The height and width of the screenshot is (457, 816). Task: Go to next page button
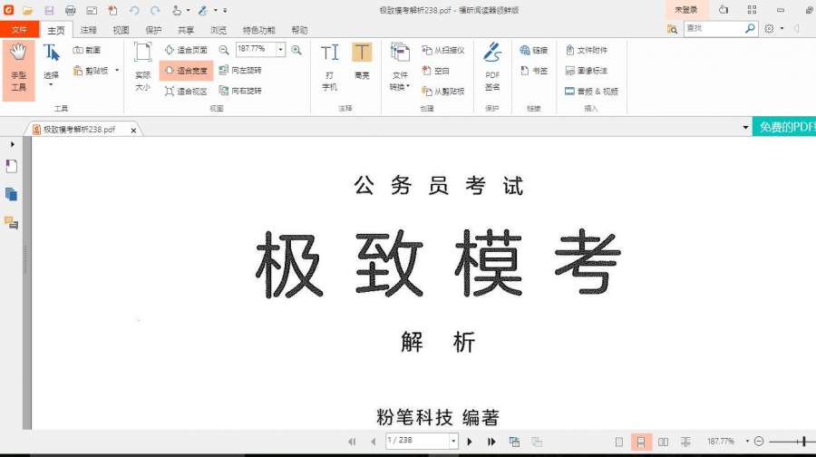coord(470,442)
